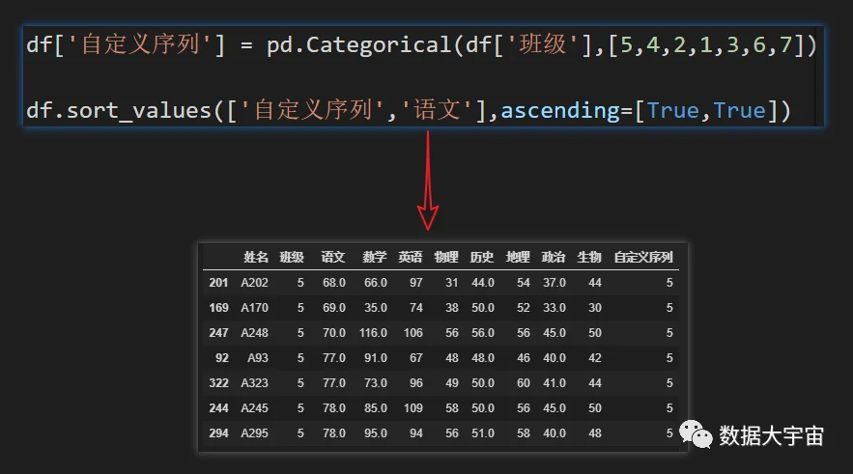The height and width of the screenshot is (474, 853).
Task: Click the name cell A170
Action: 255,308
